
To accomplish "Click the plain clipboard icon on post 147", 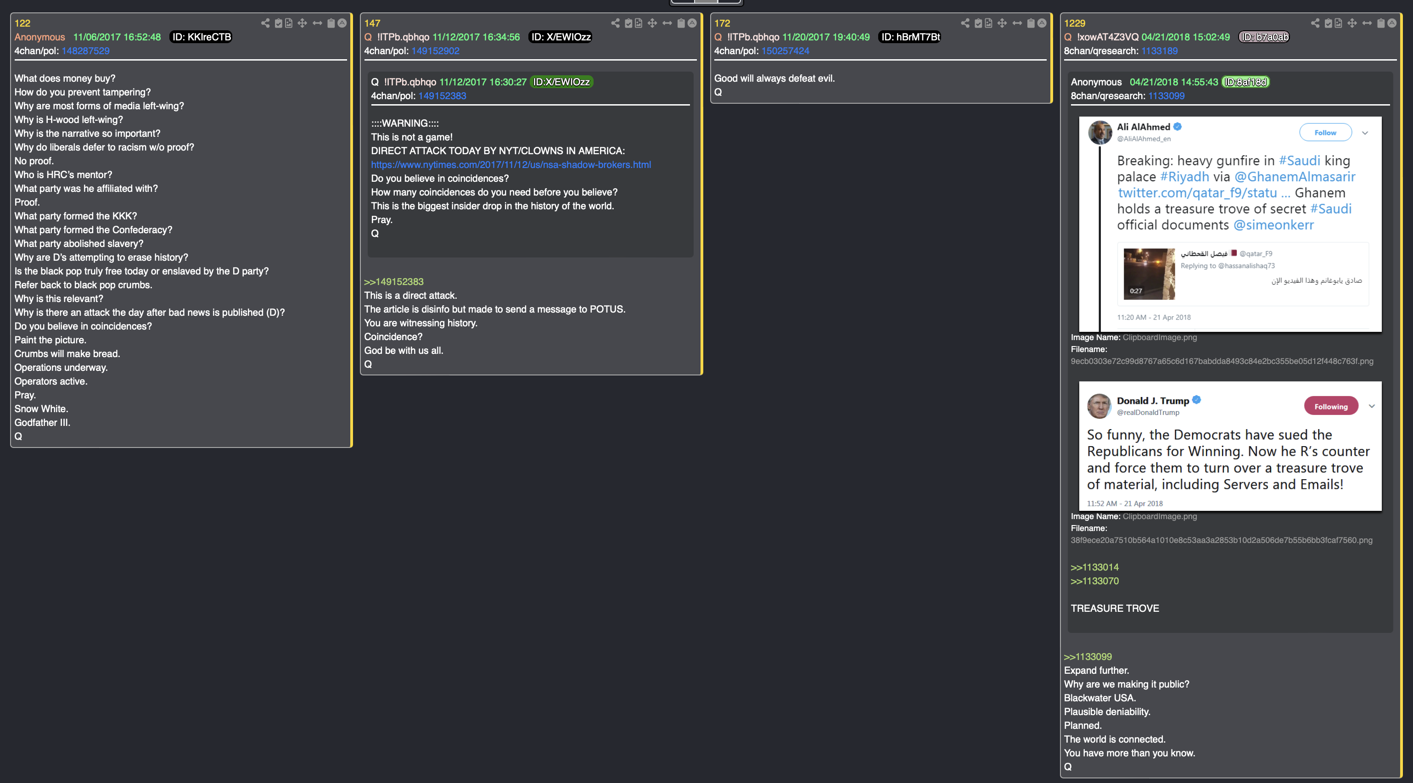I will pos(681,23).
